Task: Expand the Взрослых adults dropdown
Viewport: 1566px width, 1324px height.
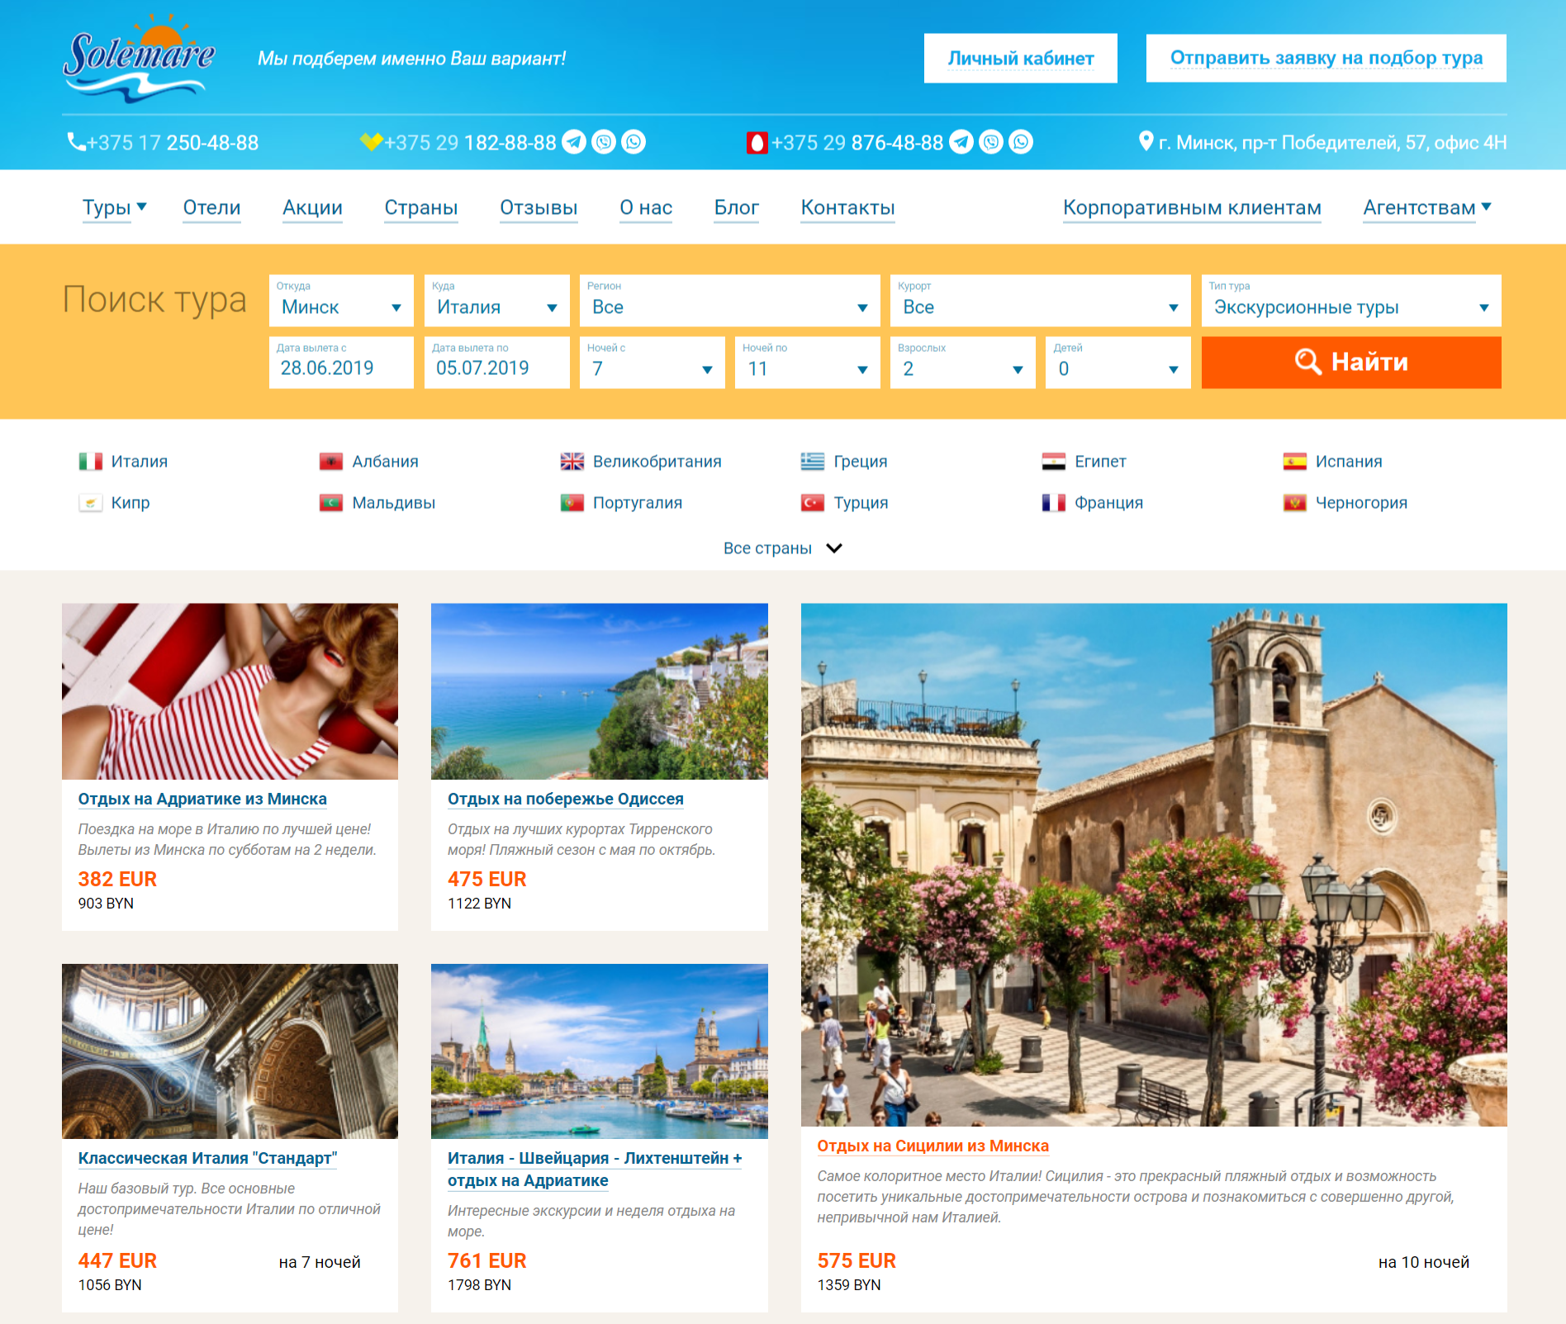Action: pyautogui.click(x=962, y=363)
